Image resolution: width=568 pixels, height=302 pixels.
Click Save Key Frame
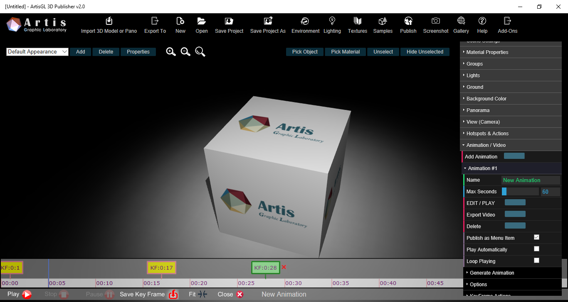click(x=149, y=295)
